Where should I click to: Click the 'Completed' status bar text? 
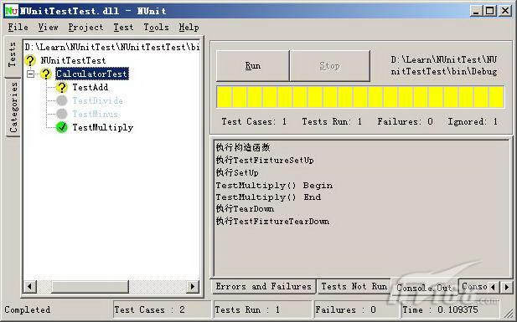coord(28,309)
